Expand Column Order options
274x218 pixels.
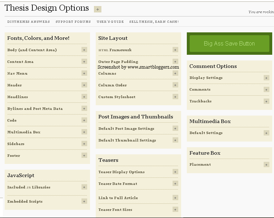(175, 85)
